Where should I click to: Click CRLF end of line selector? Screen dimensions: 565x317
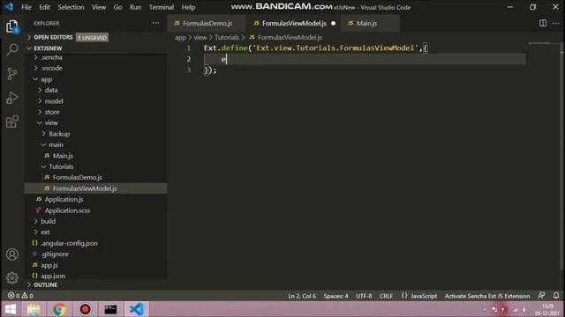pos(386,296)
